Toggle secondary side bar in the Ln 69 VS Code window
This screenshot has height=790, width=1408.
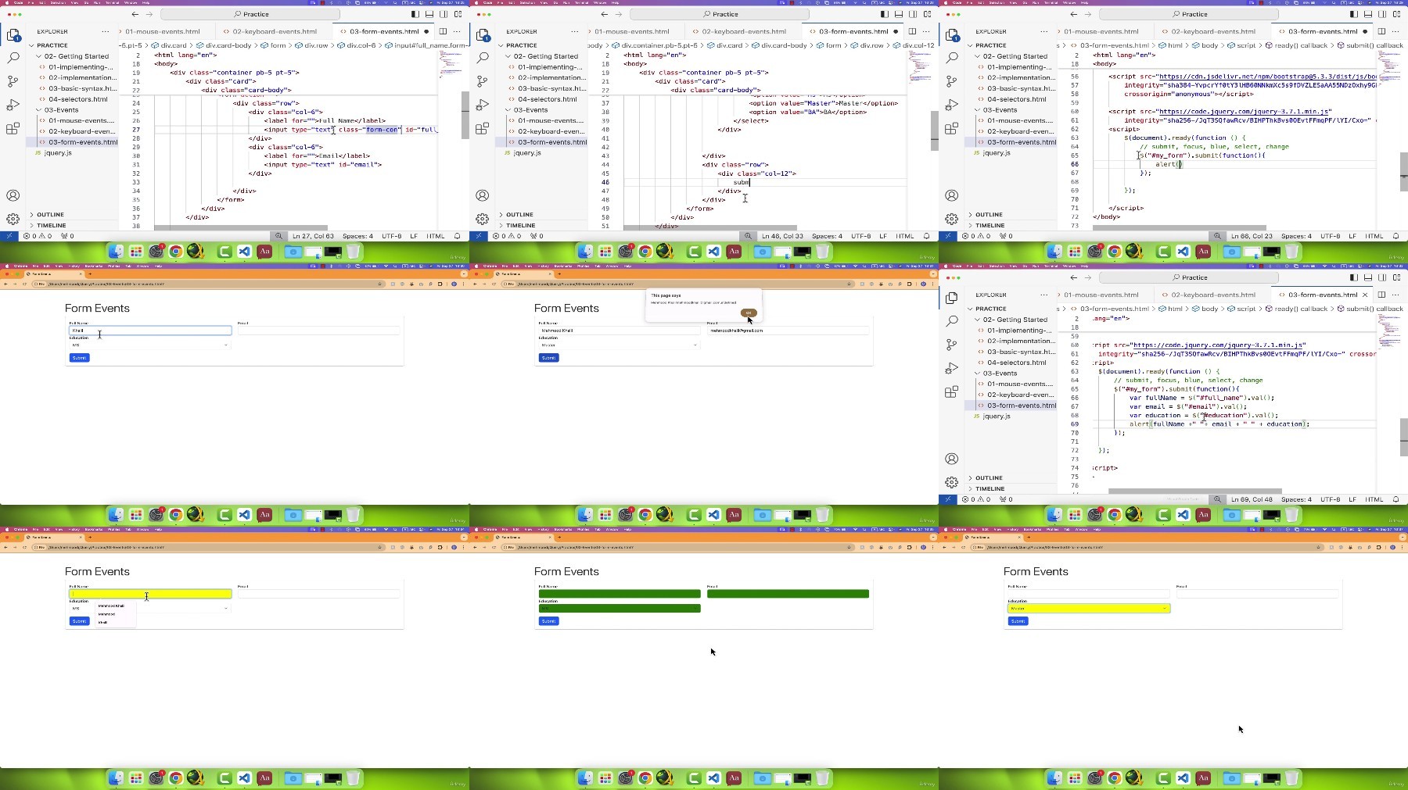[1382, 277]
